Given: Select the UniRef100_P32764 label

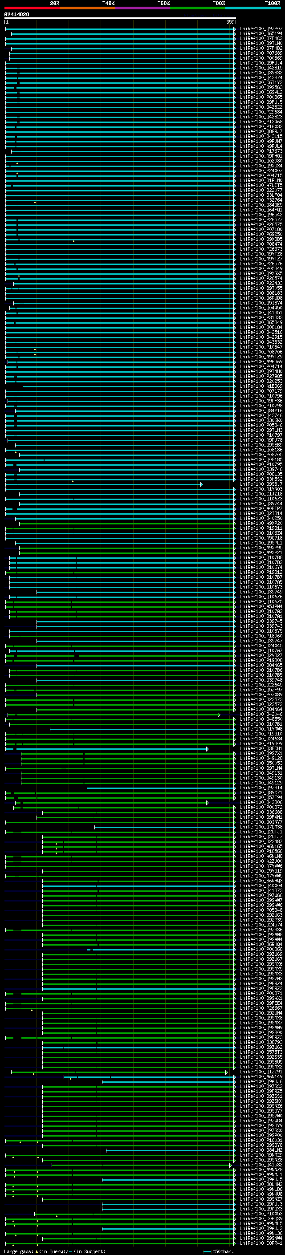Looking at the screenshot, I should pyautogui.click(x=261, y=200).
